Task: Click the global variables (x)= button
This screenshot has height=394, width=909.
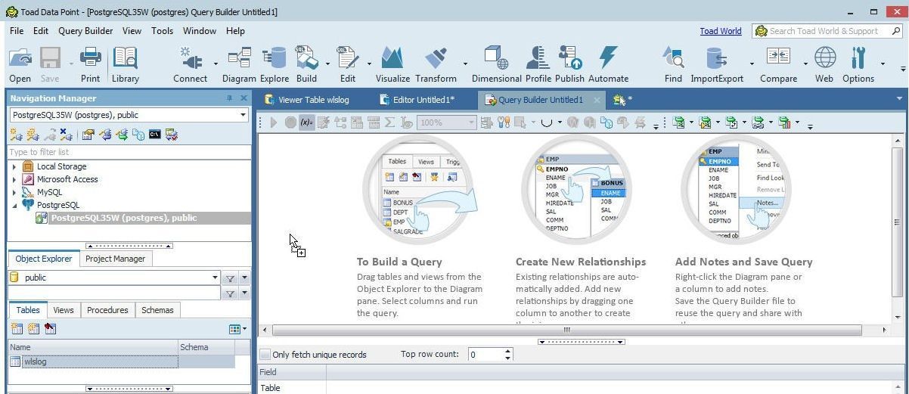Action: (x=306, y=123)
